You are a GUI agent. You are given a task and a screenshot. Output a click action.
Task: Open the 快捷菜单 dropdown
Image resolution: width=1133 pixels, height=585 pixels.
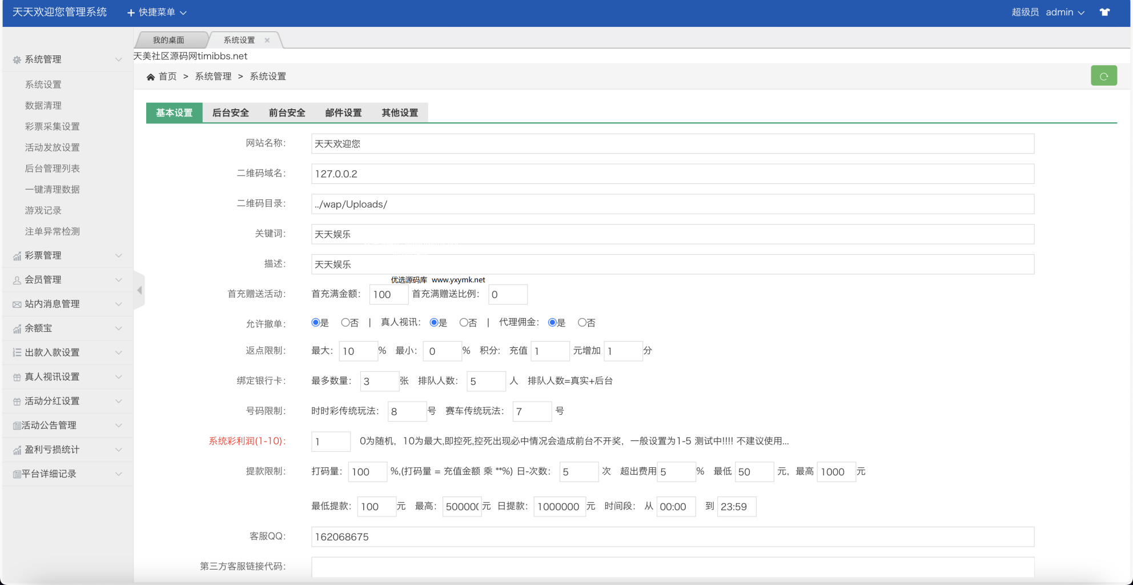pos(158,12)
